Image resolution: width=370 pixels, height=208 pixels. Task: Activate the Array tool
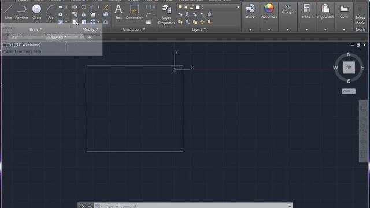click(x=92, y=22)
